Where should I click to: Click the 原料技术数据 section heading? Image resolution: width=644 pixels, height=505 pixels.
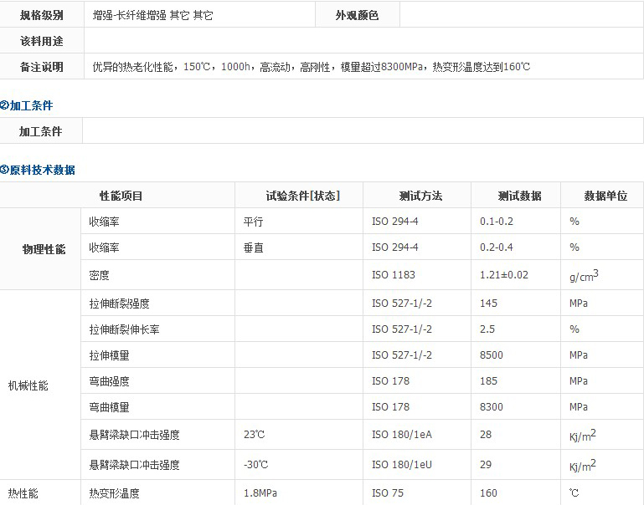pos(42,170)
